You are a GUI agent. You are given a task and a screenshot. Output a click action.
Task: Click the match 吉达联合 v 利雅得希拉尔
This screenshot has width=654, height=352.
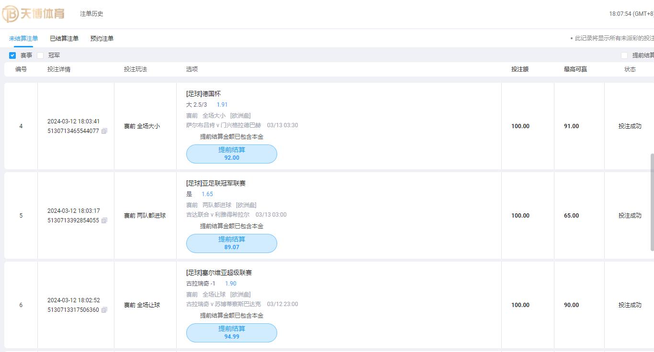point(218,215)
